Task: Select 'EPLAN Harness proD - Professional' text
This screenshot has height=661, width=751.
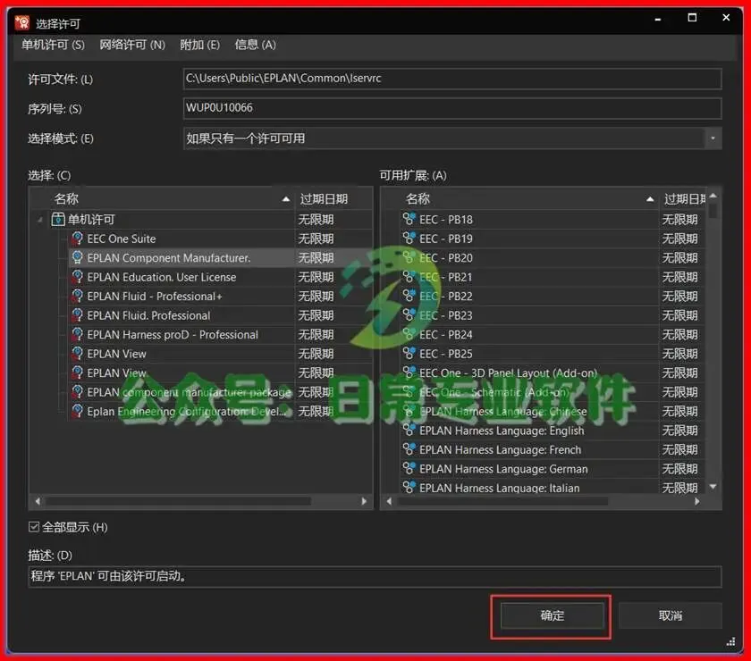Action: [x=173, y=335]
